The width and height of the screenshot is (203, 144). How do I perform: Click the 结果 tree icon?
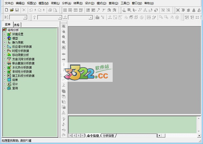click(x=9, y=80)
